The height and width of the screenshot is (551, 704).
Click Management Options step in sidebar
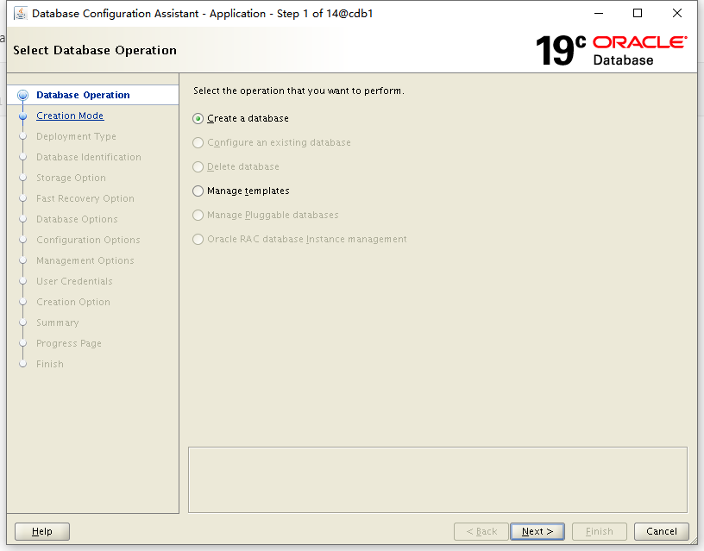pyautogui.click(x=85, y=260)
